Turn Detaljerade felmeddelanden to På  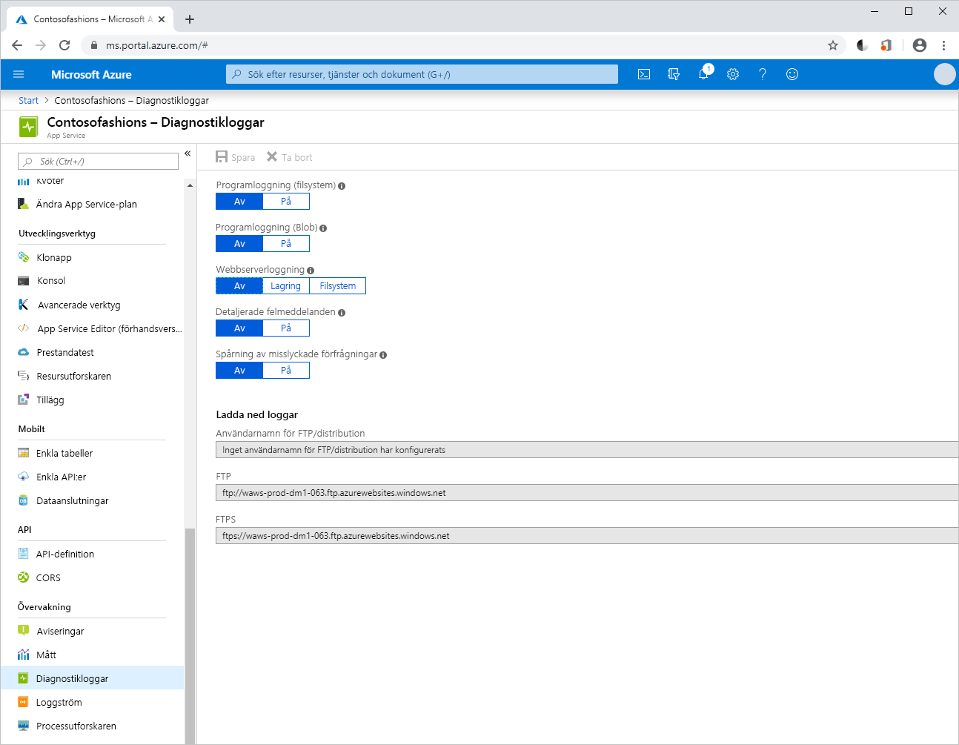tap(286, 328)
